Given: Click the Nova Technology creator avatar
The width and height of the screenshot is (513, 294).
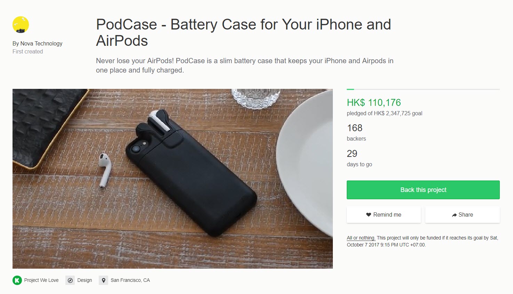Looking at the screenshot, I should (21, 24).
